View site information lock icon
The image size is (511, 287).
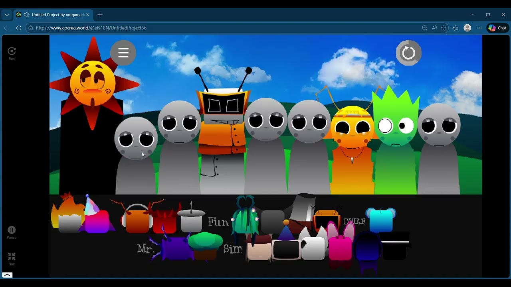click(x=31, y=28)
